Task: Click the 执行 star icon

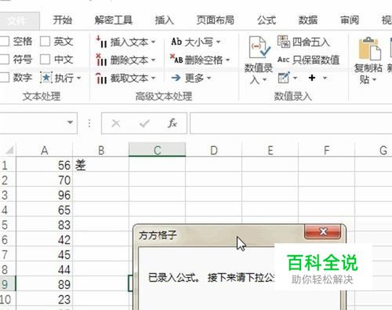Action: 46,78
